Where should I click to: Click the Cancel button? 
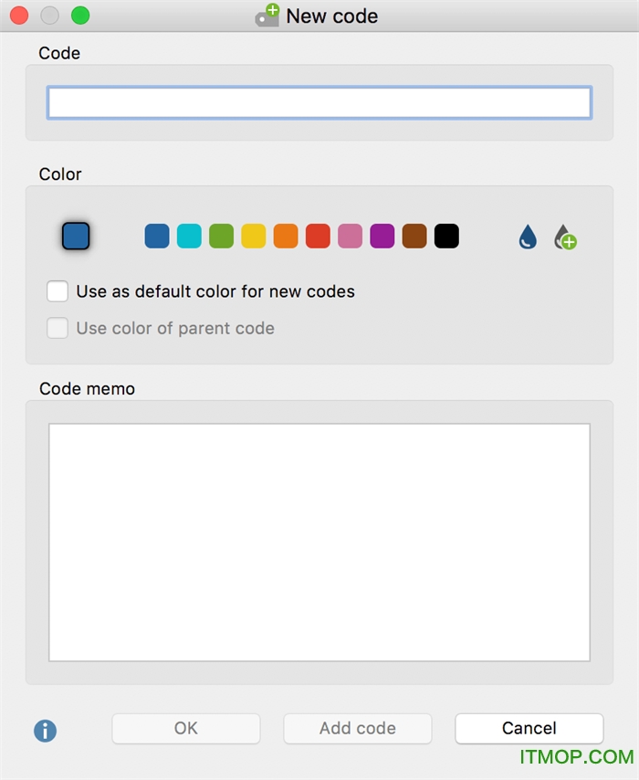click(529, 728)
